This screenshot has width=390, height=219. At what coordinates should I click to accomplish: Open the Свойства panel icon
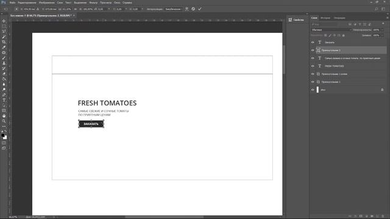(290, 19)
